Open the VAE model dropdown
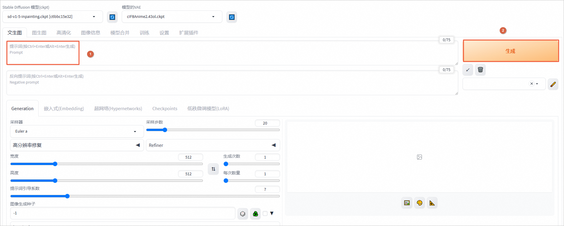Image resolution: width=564 pixels, height=226 pixels. pyautogui.click(x=172, y=17)
